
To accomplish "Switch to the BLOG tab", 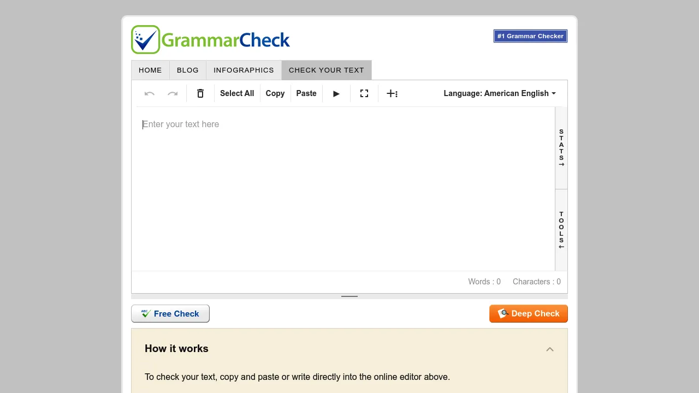I will click(x=188, y=70).
